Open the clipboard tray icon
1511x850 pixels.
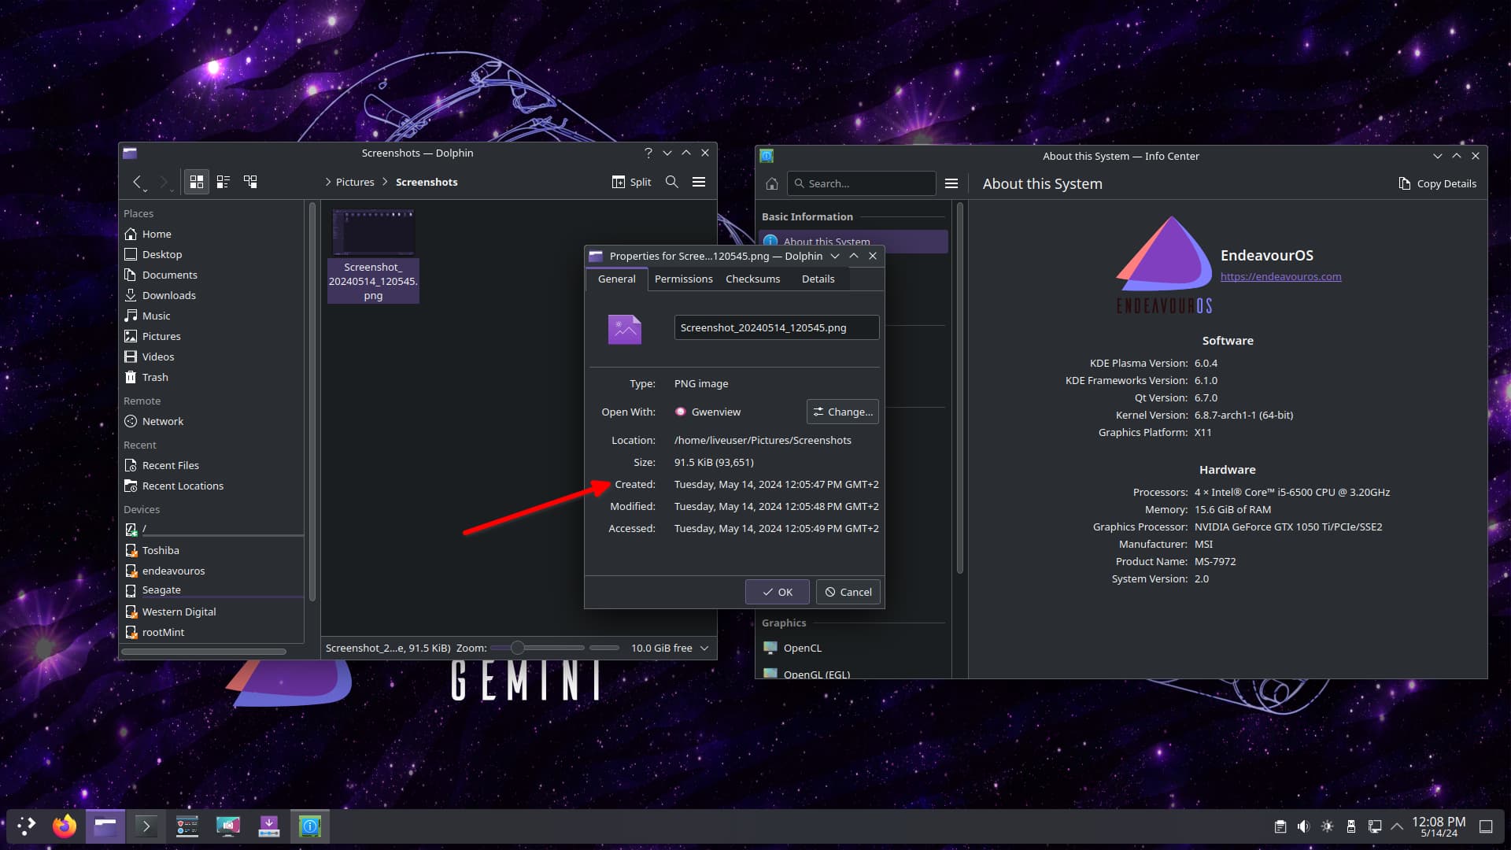pos(1280,826)
